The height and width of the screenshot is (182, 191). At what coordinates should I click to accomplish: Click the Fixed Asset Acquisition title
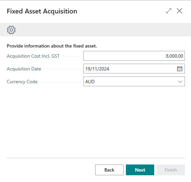(x=42, y=11)
